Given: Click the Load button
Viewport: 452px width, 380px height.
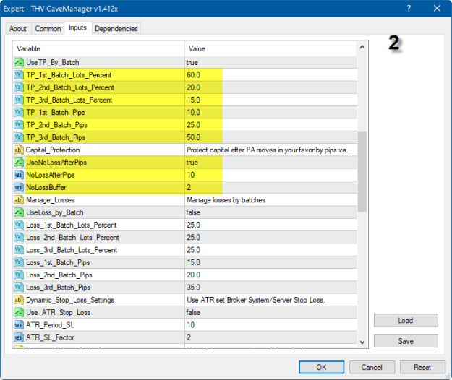Looking at the screenshot, I should coord(406,321).
